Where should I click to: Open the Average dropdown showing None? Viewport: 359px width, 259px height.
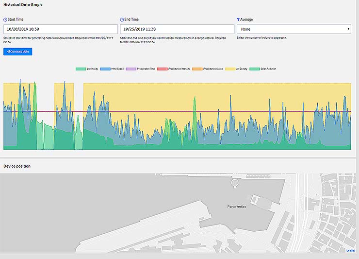(x=294, y=29)
